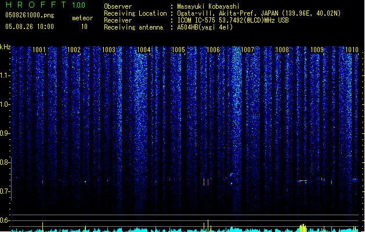This screenshot has width=365, height=232.
Task: Click the 1001 time marker
Action: [x=39, y=50]
